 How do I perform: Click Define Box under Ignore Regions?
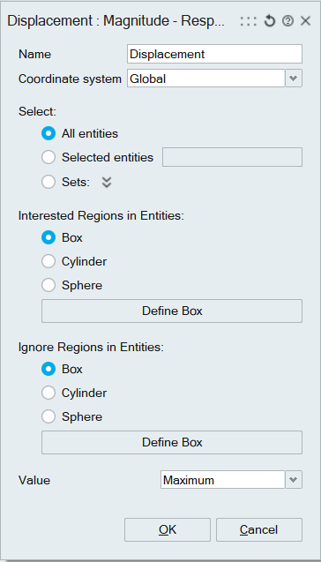(x=172, y=442)
